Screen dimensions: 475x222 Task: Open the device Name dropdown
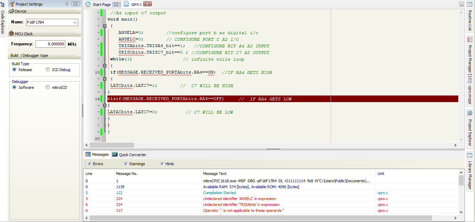tap(75, 22)
